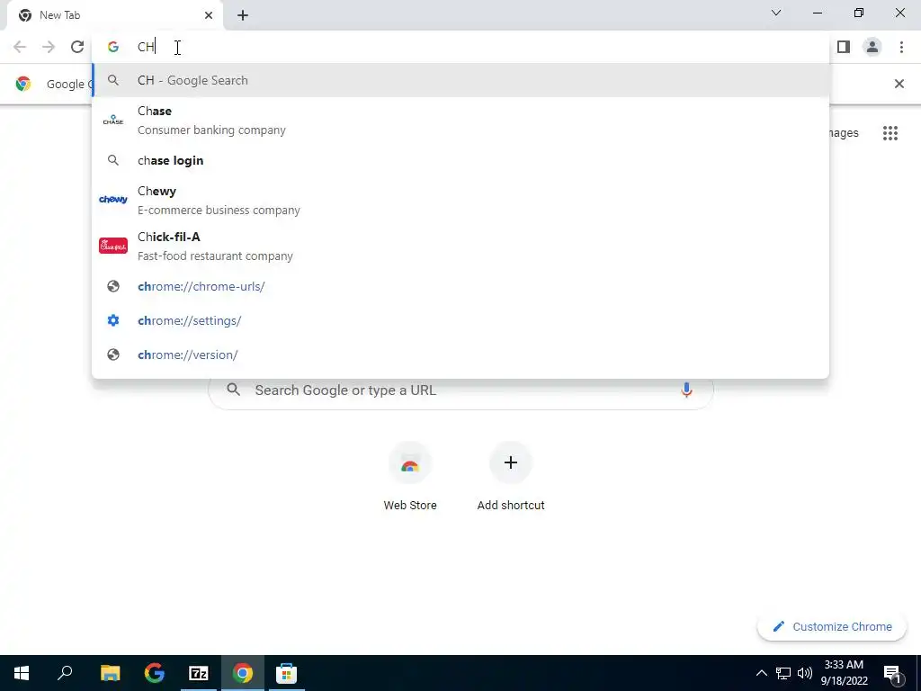
Task: Choose the Chase banking company suggestion
Action: point(460,121)
